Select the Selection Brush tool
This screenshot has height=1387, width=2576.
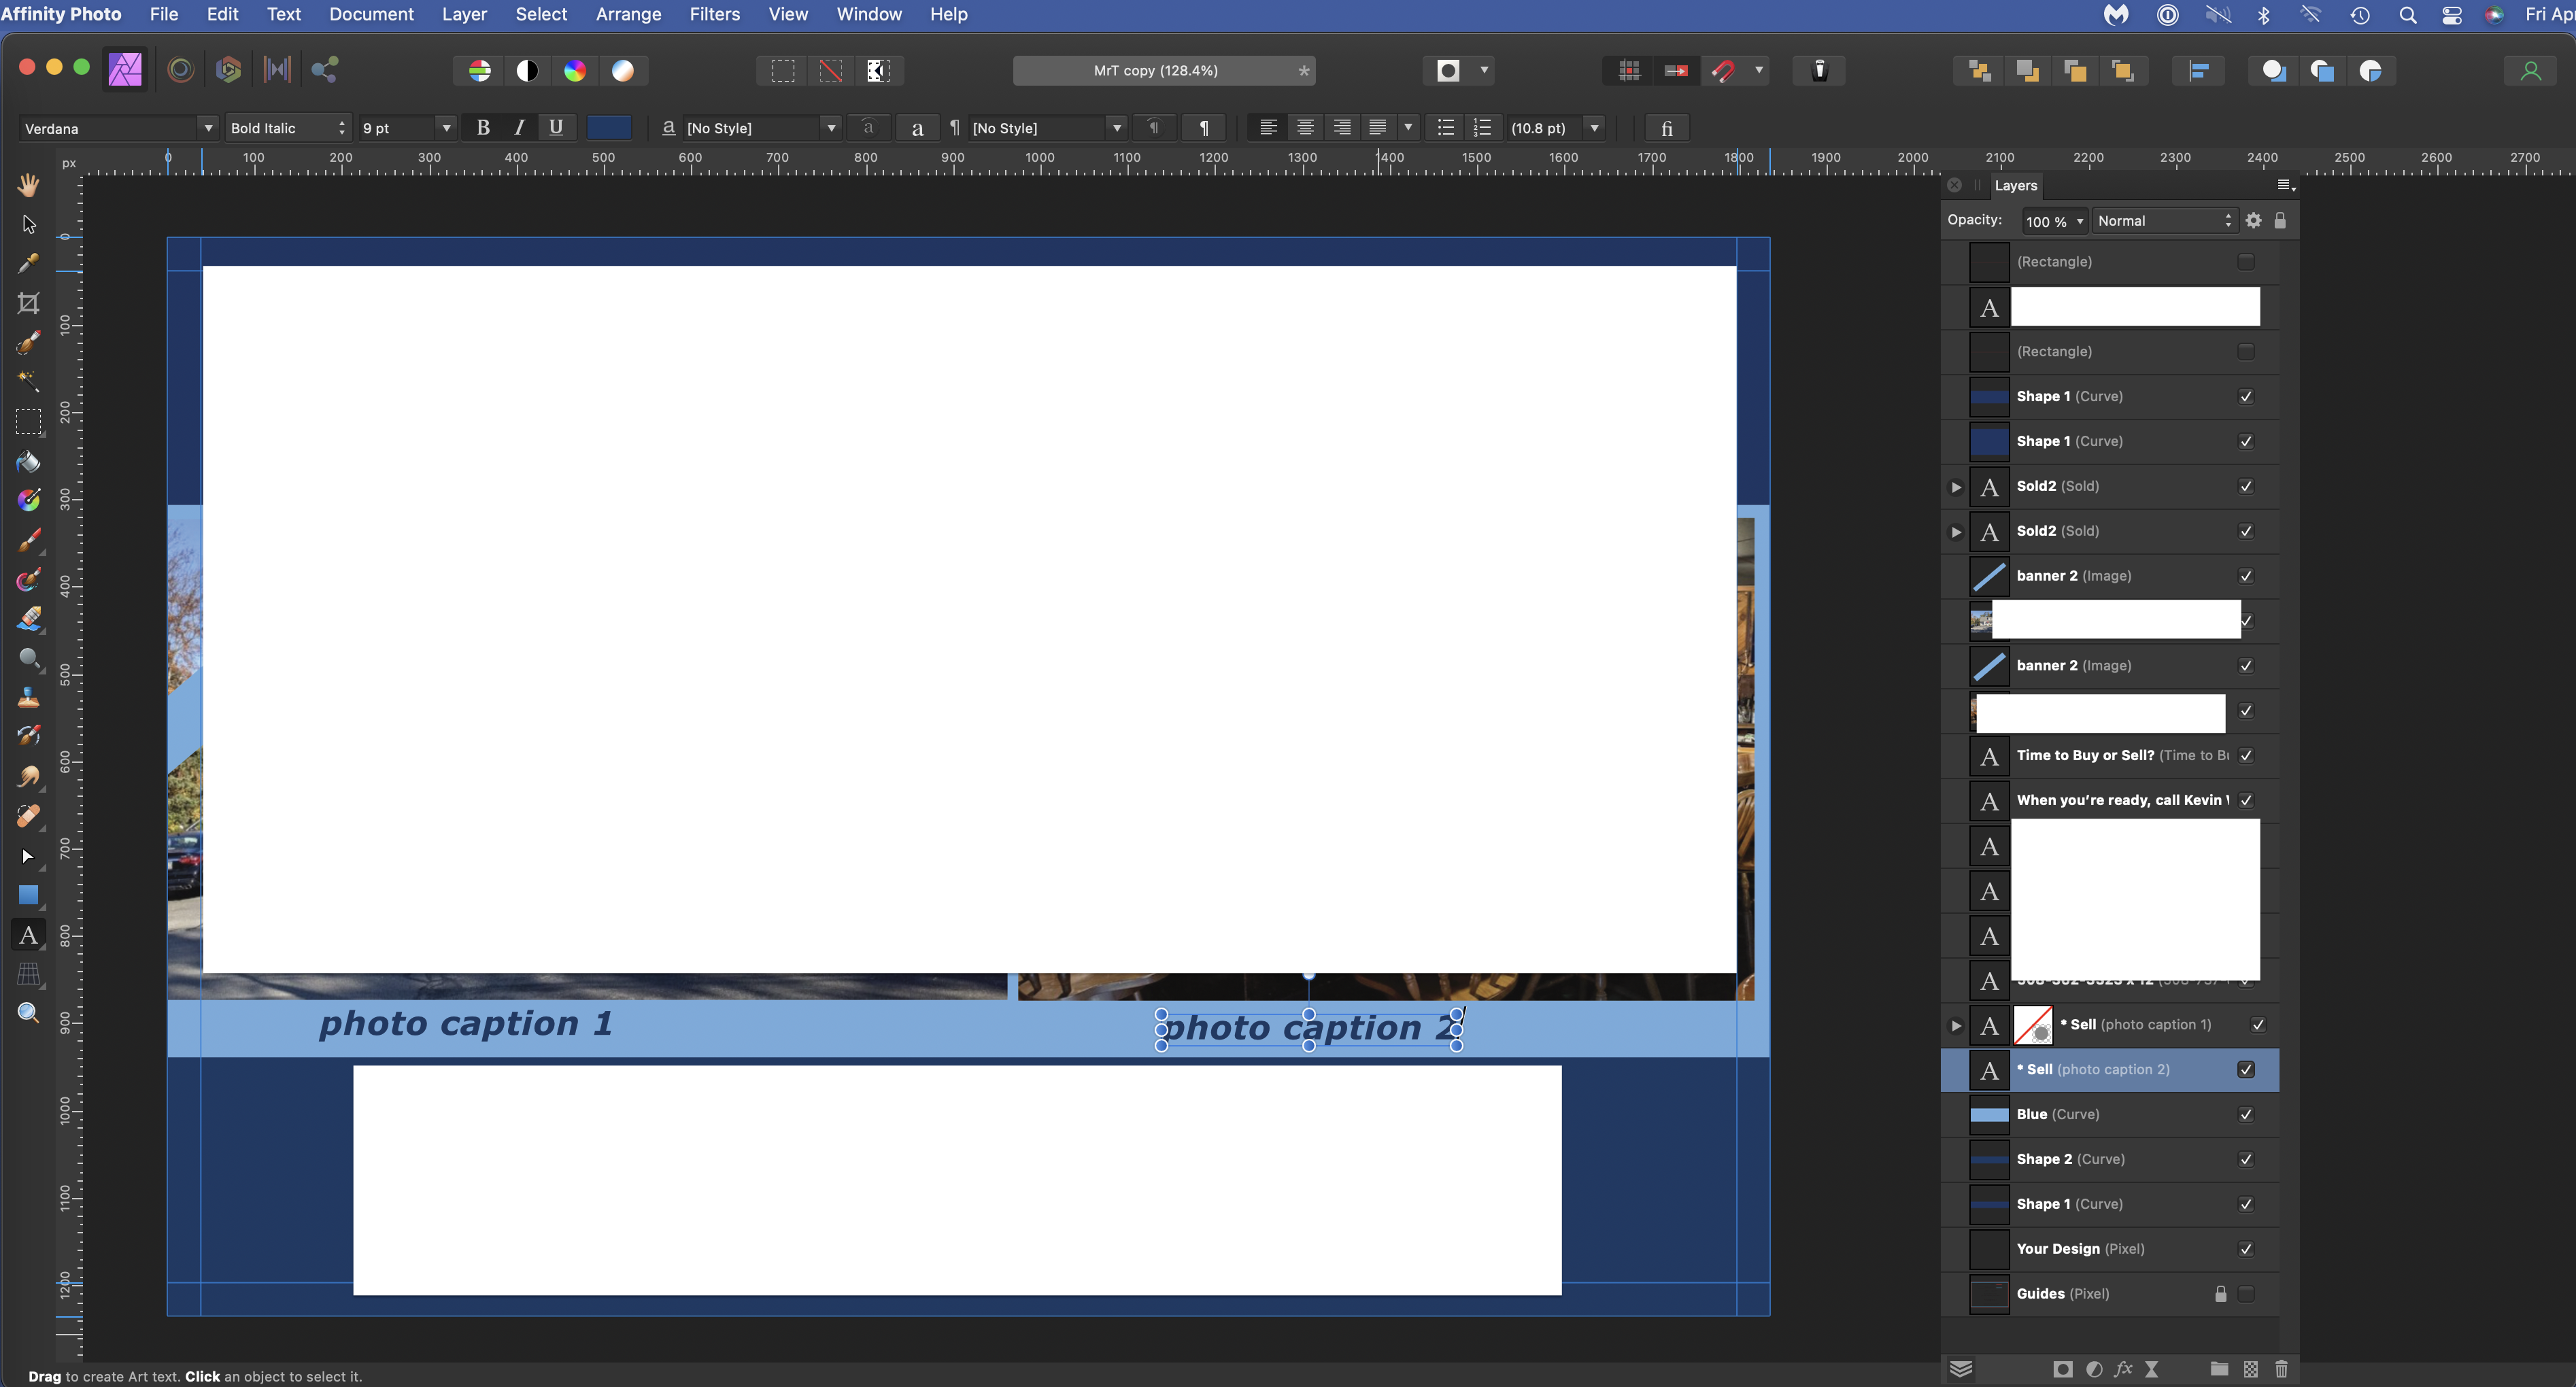[x=28, y=342]
